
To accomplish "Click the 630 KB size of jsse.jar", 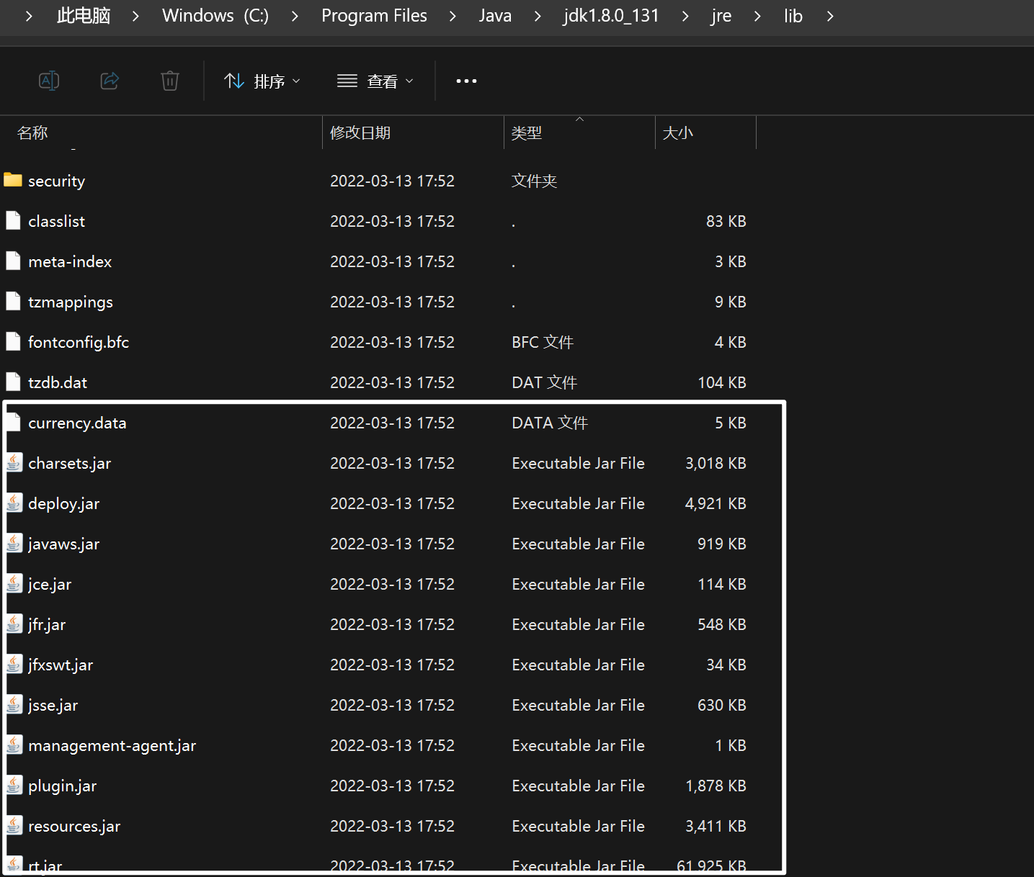I will 721,705.
